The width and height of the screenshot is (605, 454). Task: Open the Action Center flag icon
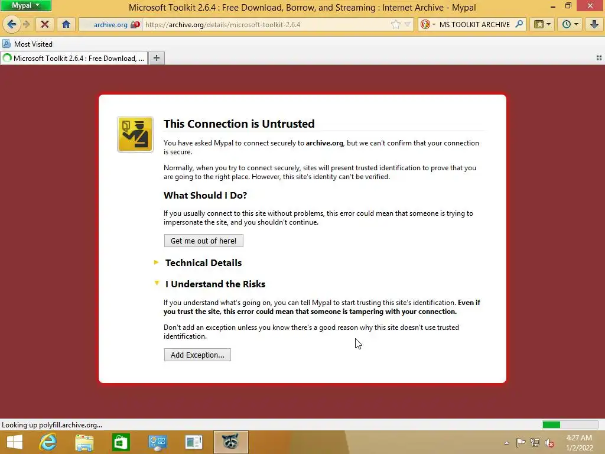coord(521,442)
